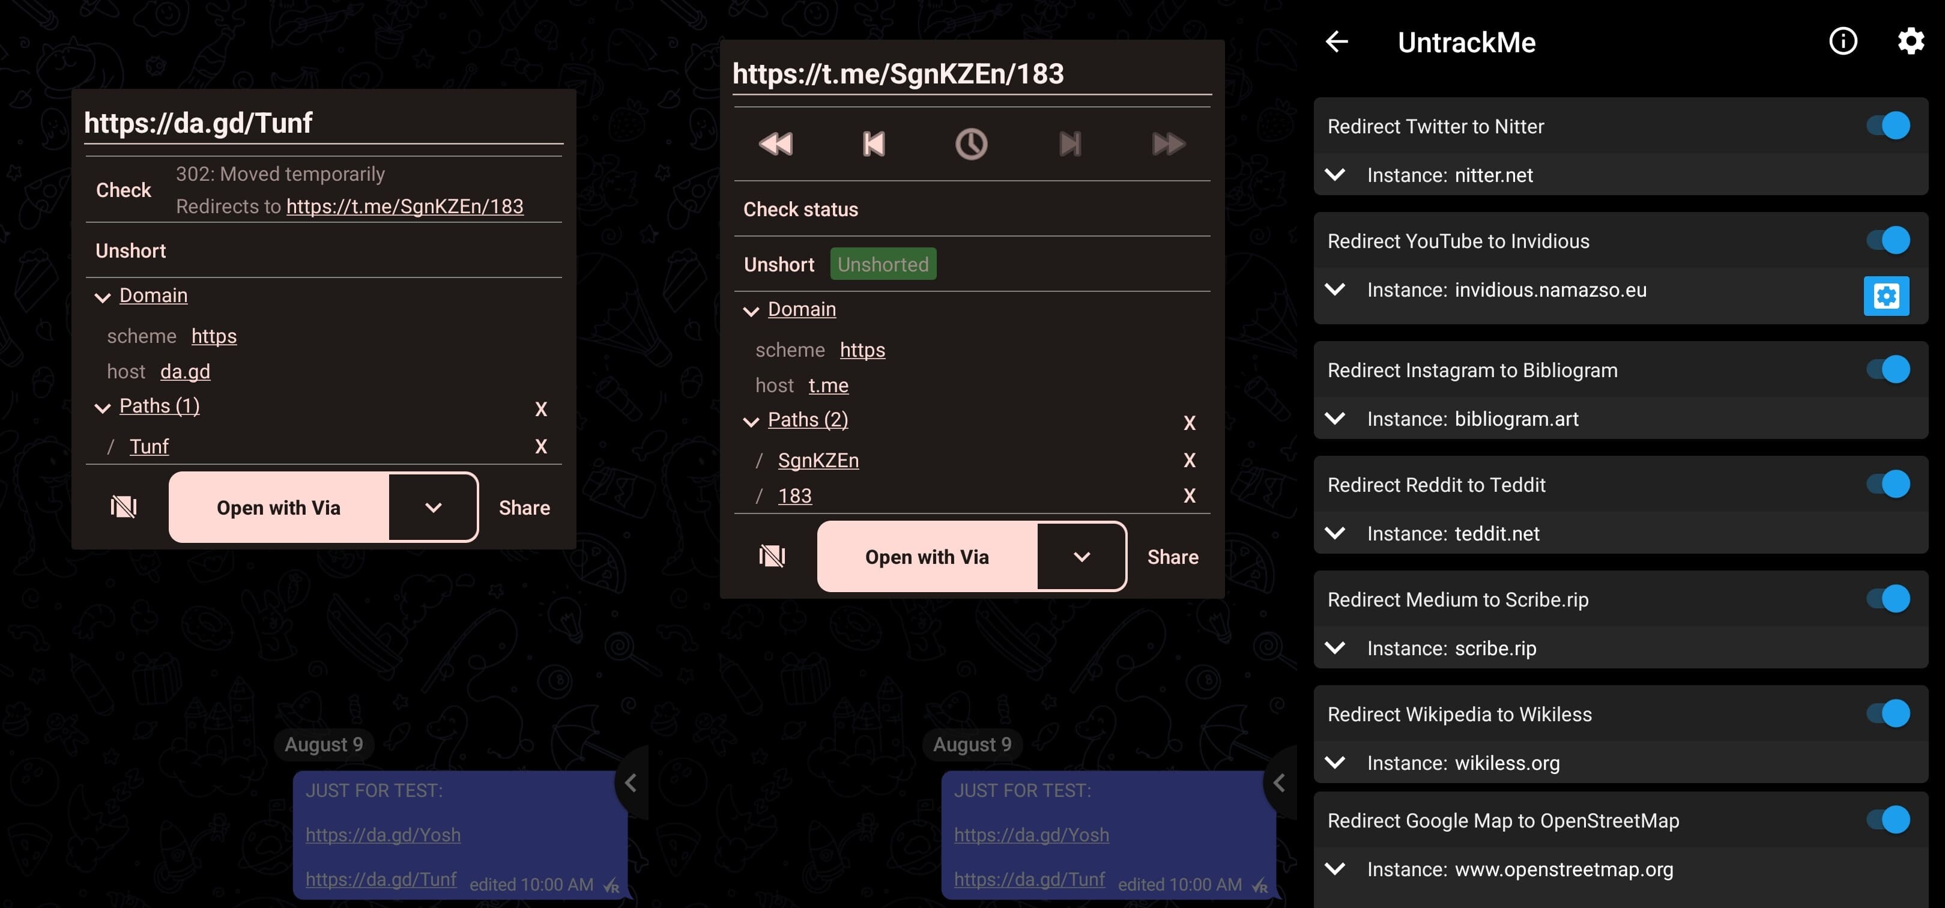Click side arrow beside right chat message
Image resolution: width=1945 pixels, height=908 pixels.
pos(1279,782)
